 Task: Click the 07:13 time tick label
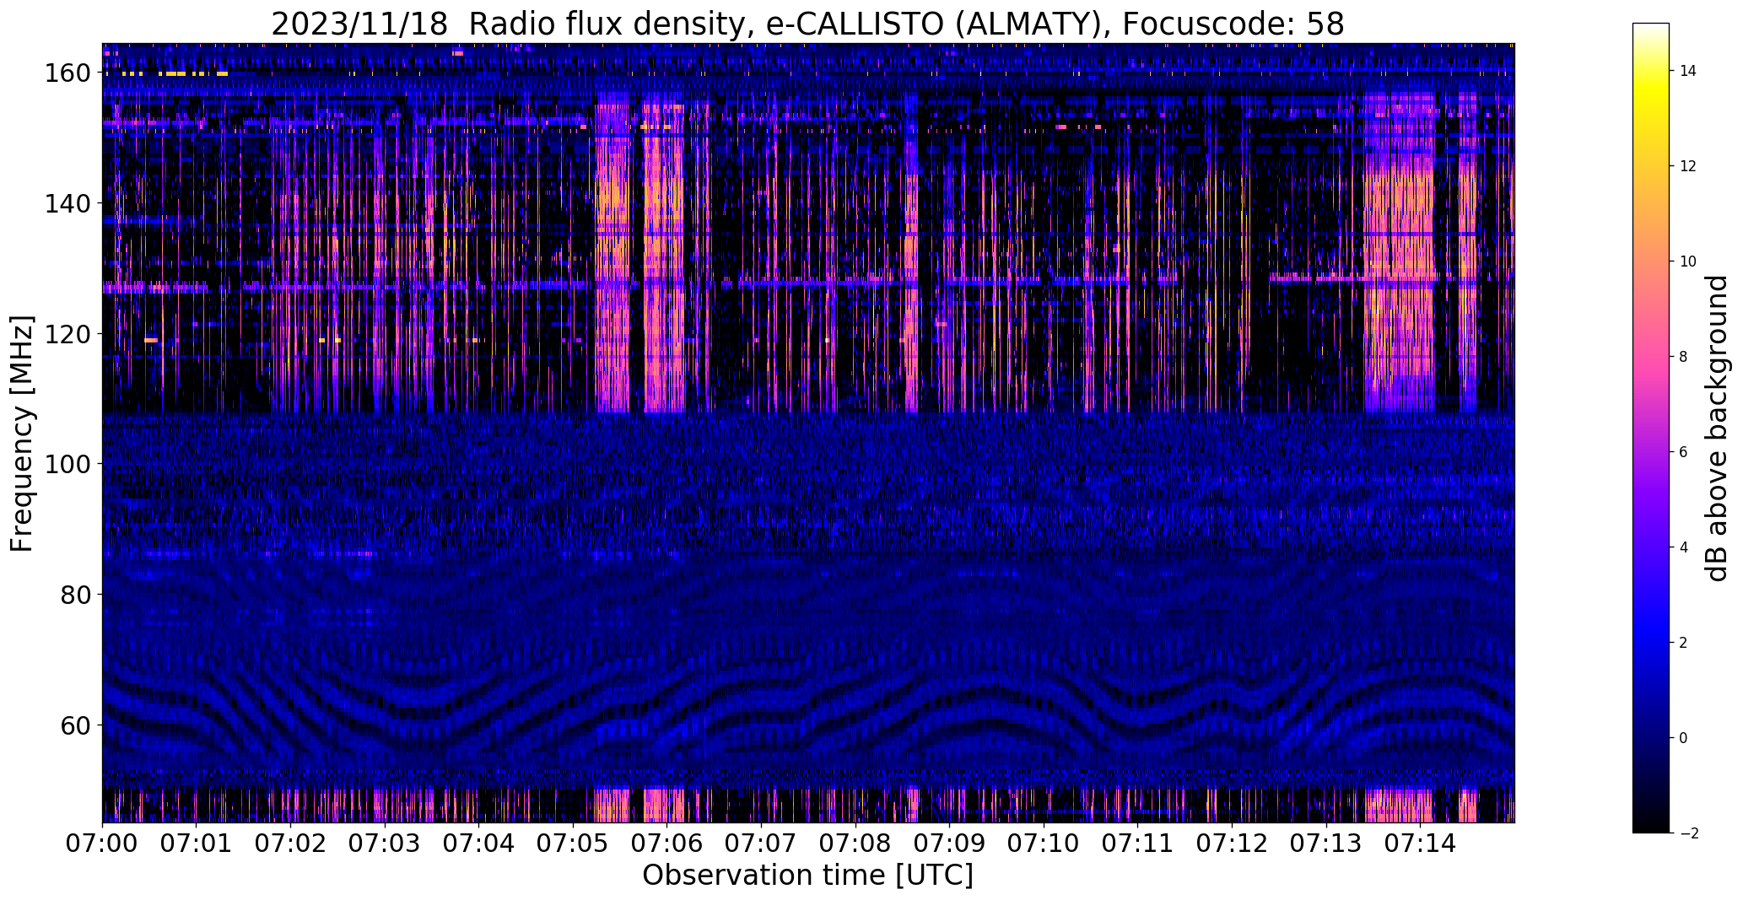click(1326, 843)
